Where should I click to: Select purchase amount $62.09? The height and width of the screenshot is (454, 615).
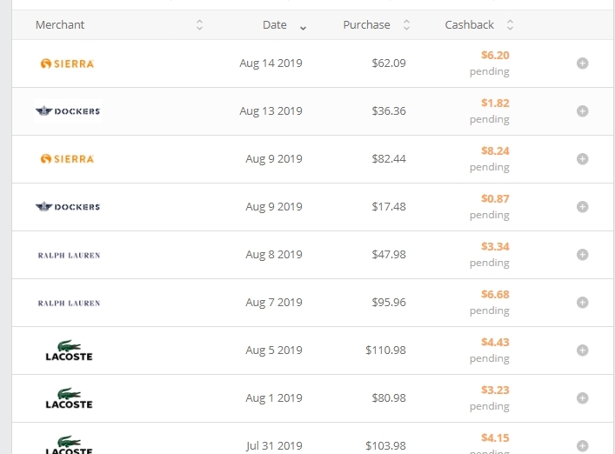[389, 63]
